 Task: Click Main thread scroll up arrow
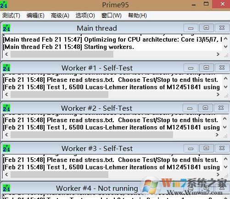(x=225, y=39)
